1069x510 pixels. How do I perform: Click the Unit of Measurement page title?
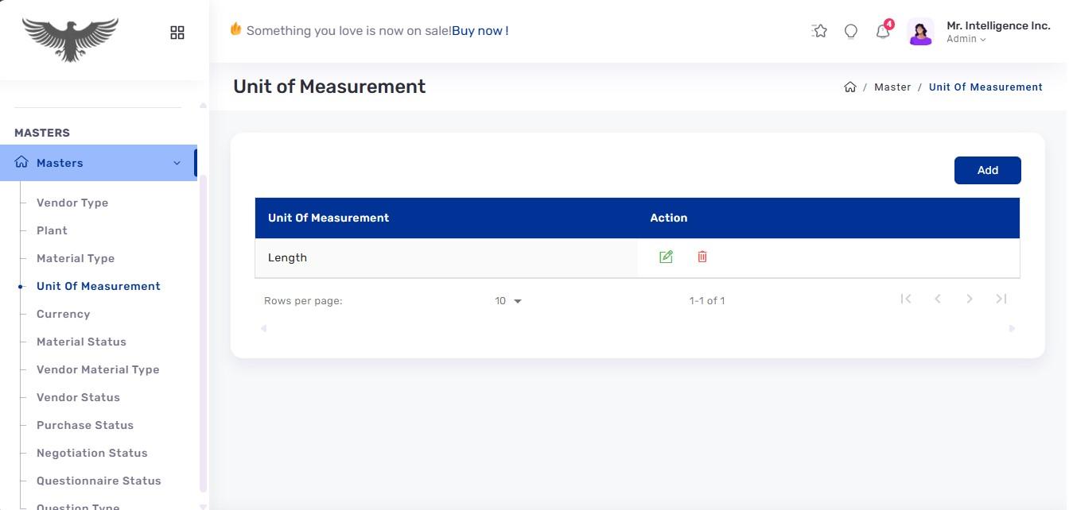pyautogui.click(x=329, y=87)
